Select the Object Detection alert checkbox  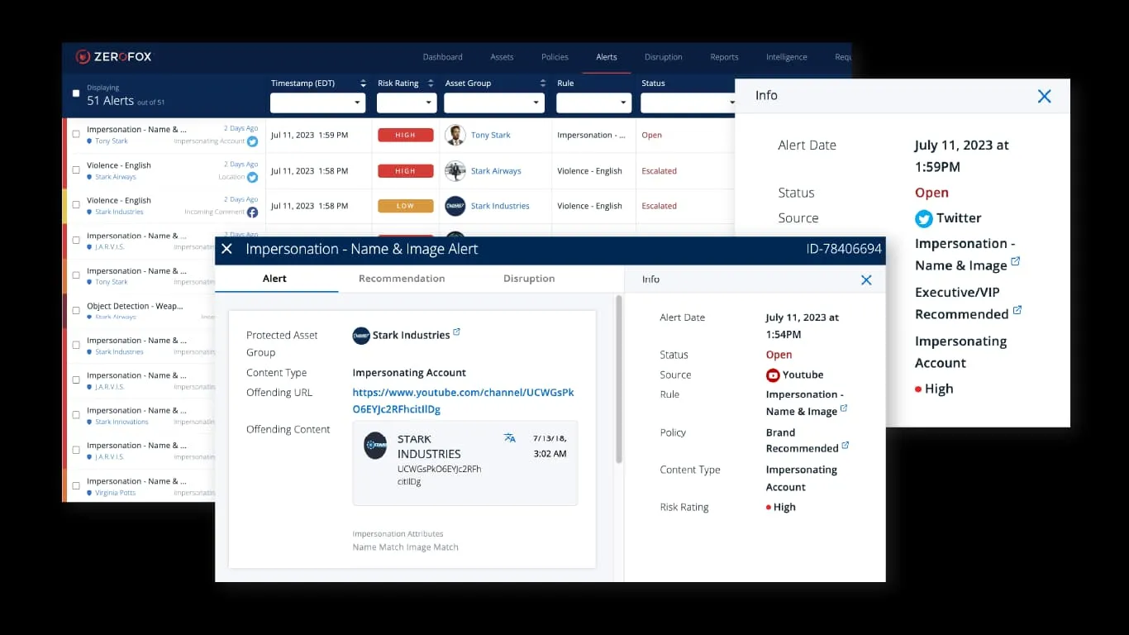76,310
